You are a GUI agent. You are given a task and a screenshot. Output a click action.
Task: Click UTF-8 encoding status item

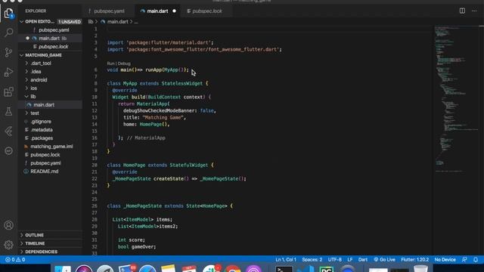(x=334, y=260)
